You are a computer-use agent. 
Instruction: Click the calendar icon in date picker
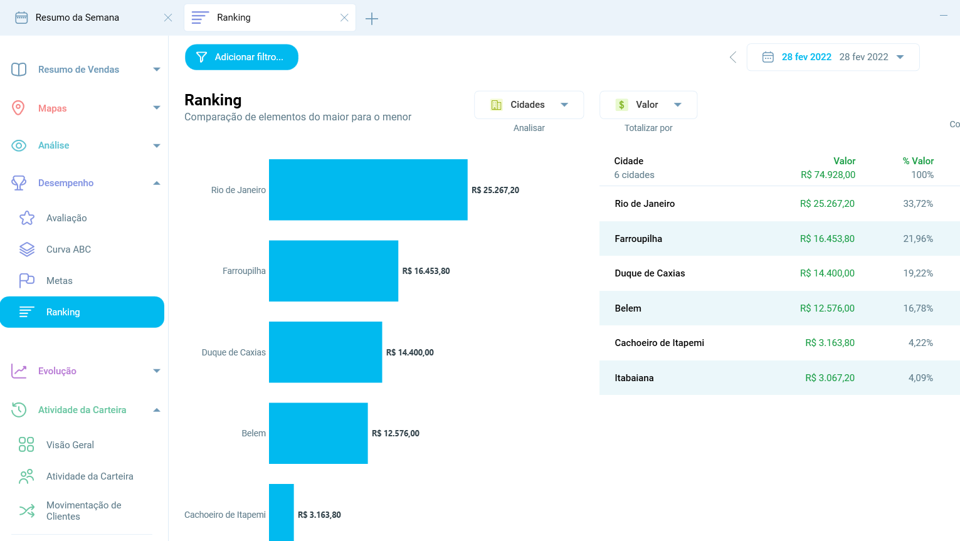tap(767, 57)
